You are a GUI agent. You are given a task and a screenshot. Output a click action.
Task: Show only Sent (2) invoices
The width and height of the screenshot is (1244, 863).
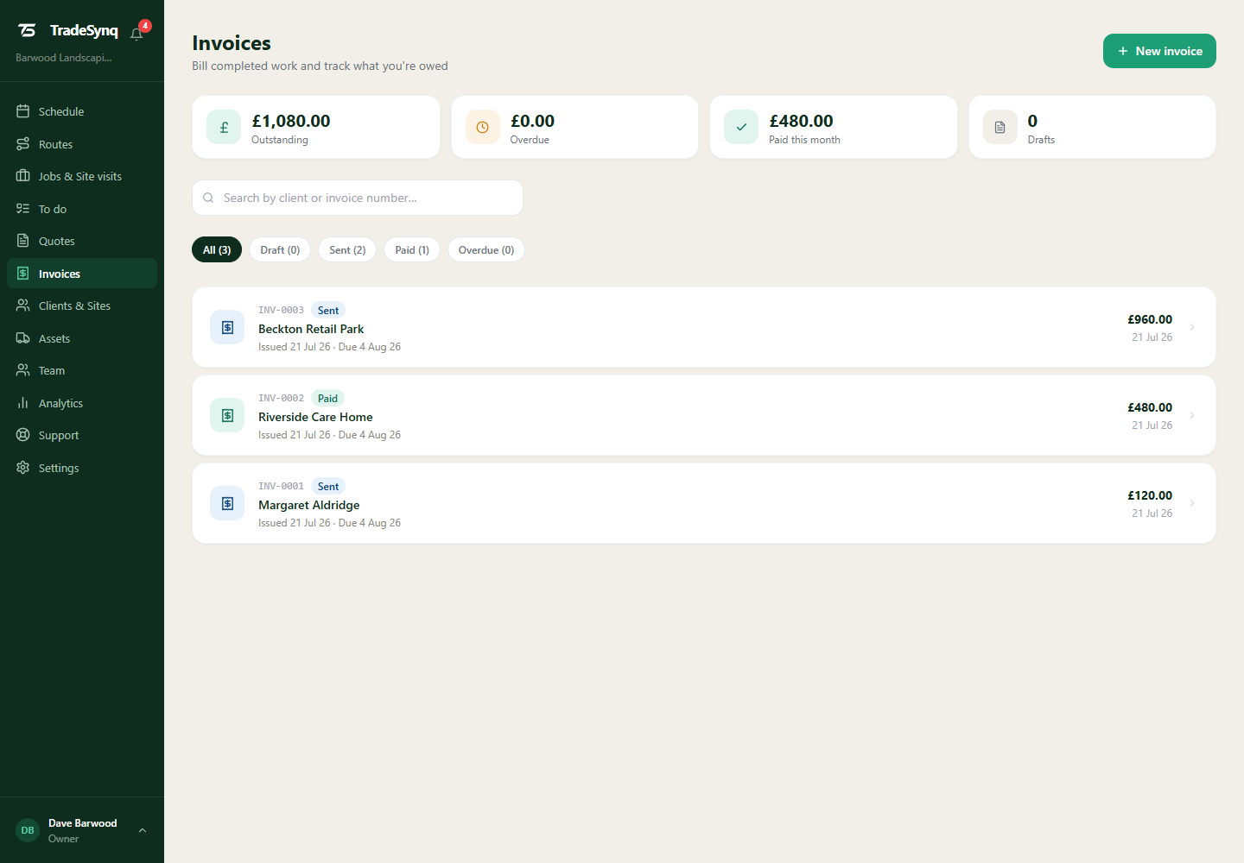[x=347, y=249]
